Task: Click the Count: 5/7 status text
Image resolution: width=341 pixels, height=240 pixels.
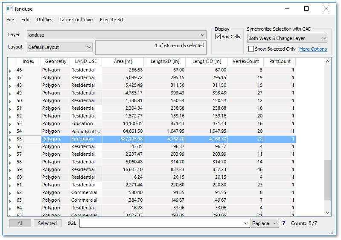Action: [304, 223]
